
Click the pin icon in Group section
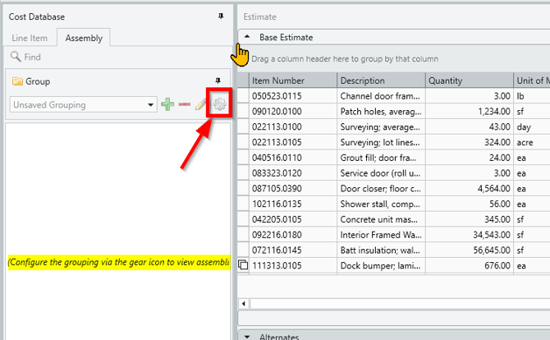click(x=218, y=80)
